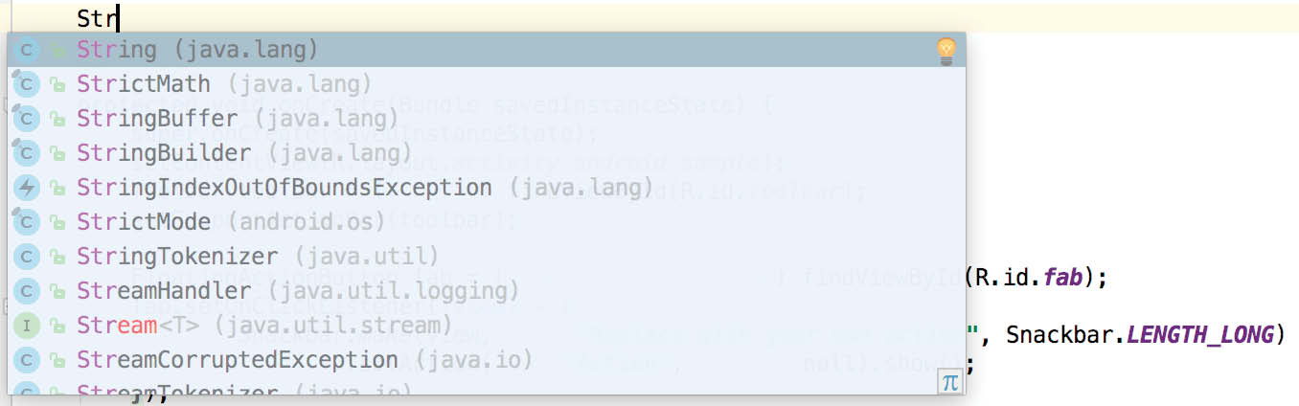Click the class icon next to StreamHandler
This screenshot has width=1299, height=406.
coord(27,291)
